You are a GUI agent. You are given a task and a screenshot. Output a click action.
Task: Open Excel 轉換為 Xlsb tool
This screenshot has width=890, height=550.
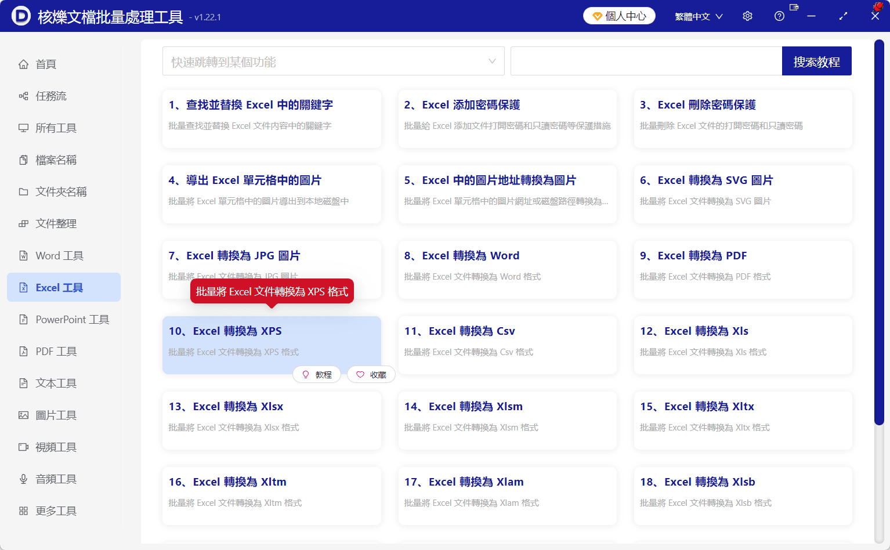point(743,496)
